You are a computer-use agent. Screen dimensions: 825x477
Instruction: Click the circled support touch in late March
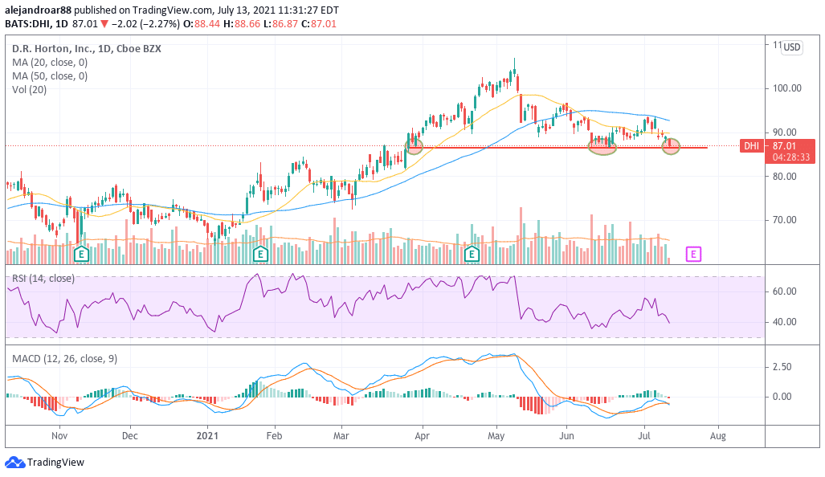coord(415,145)
